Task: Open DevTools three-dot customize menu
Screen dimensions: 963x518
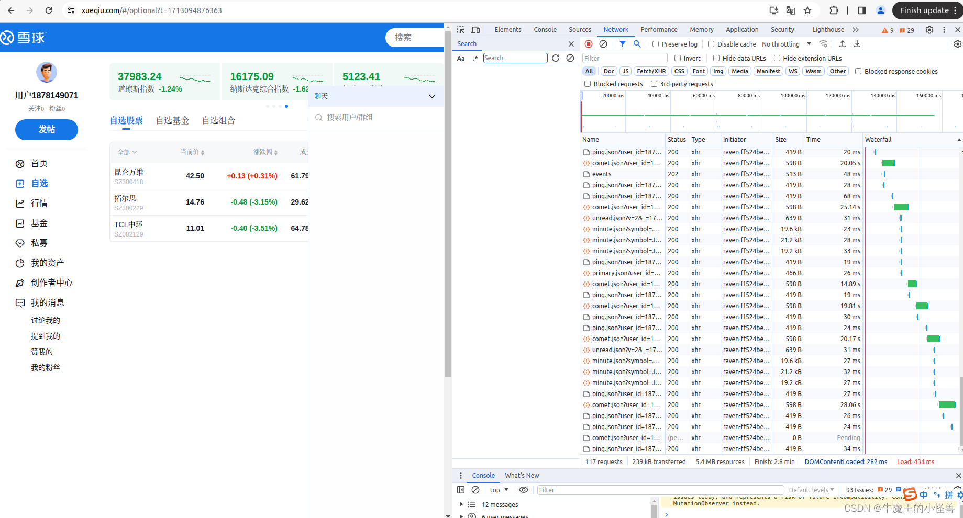Action: [x=944, y=30]
